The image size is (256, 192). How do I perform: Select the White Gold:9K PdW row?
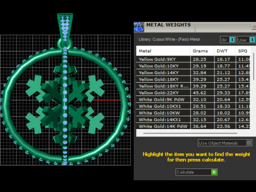pyautogui.click(x=193, y=100)
